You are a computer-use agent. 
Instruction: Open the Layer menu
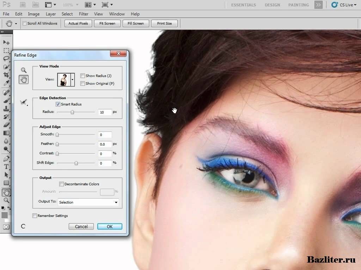pos(51,14)
